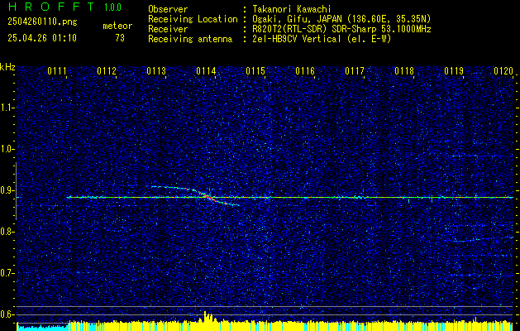
Task: Click the cyan signal-level segment at bottom left
Action: (x=42, y=327)
